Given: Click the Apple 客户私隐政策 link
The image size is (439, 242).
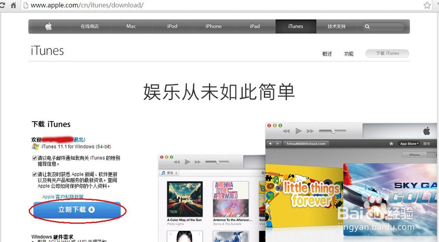Looking at the screenshot, I should pos(63,197).
